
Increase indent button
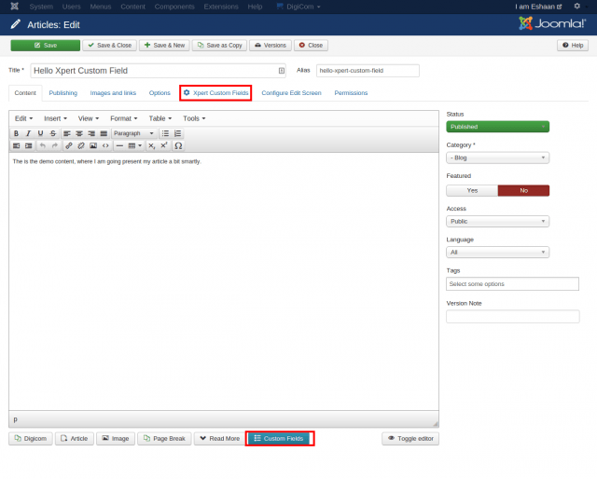[x=29, y=145]
